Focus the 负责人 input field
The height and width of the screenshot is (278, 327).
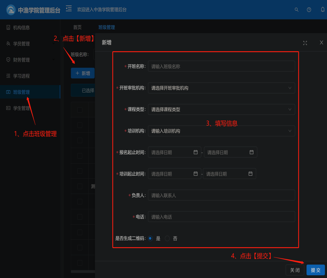pyautogui.click(x=222, y=195)
